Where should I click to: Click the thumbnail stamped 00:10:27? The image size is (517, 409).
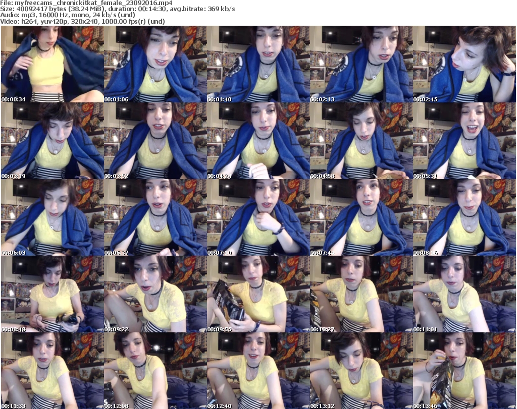click(361, 295)
